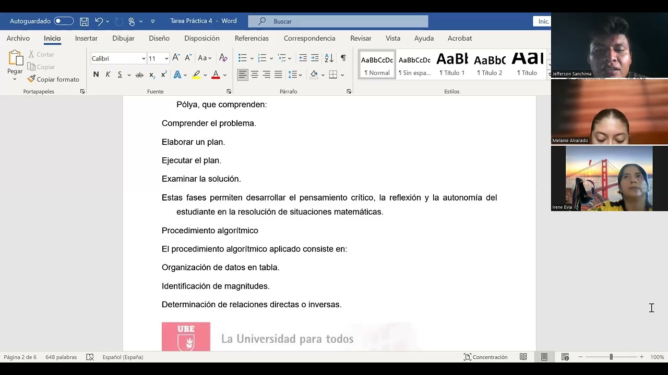Viewport: 668px width, 375px height.
Task: Click the Save (Guardar) icon
Action: [x=84, y=21]
